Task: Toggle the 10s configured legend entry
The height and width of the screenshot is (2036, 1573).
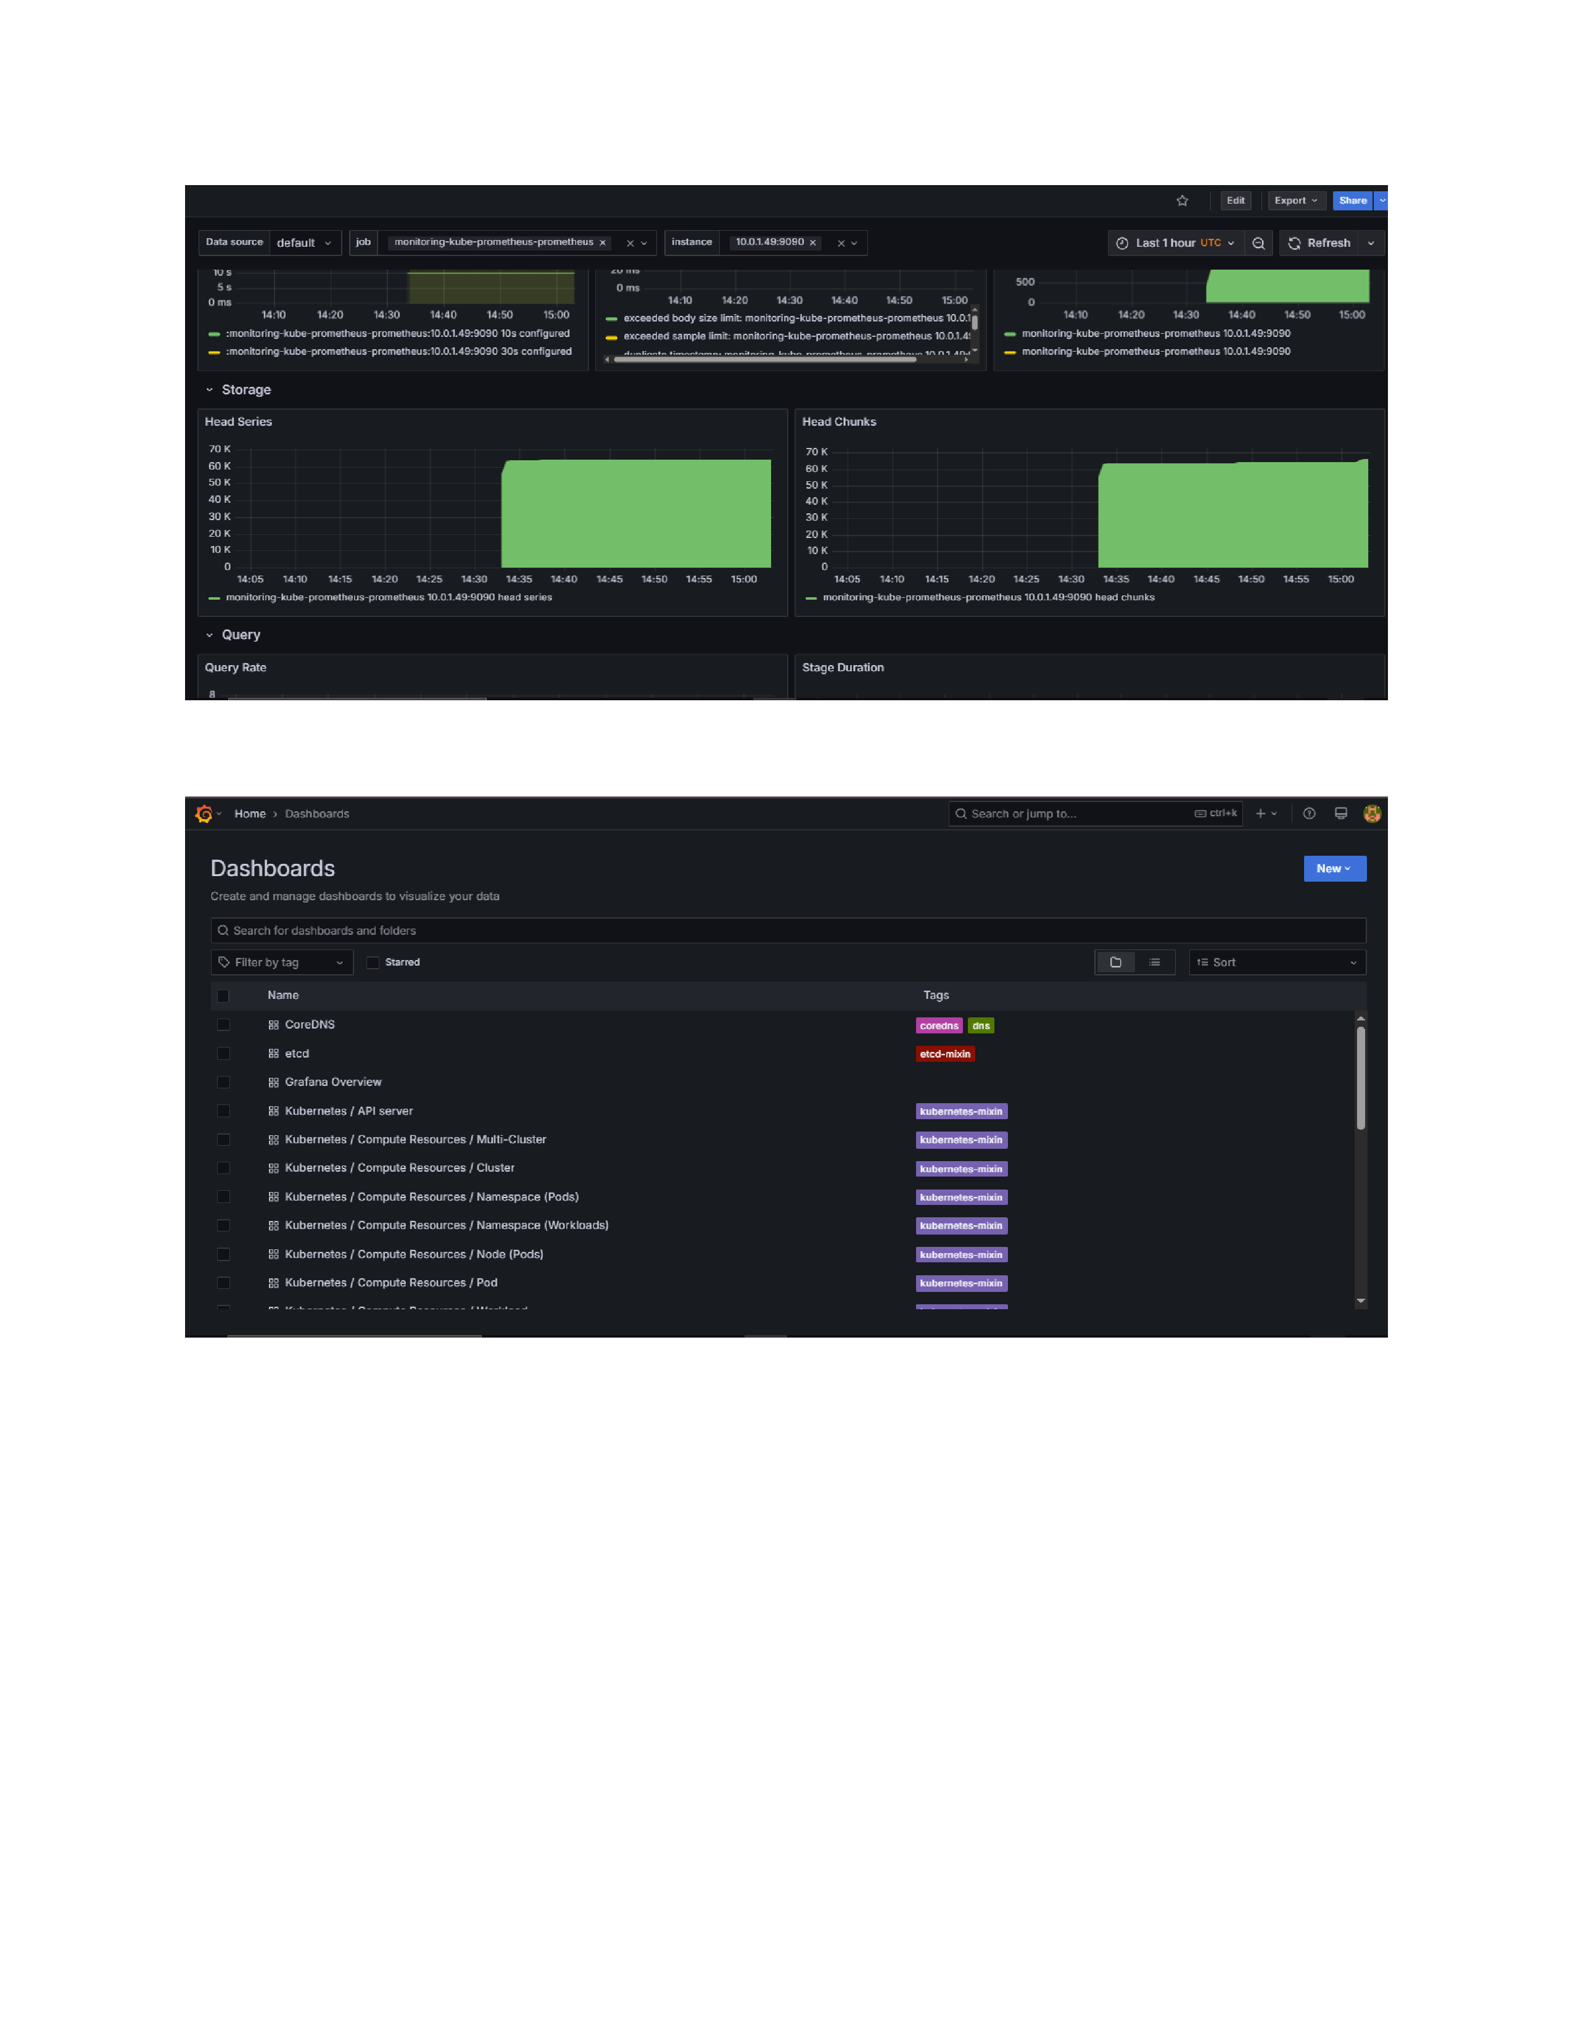Action: (398, 334)
